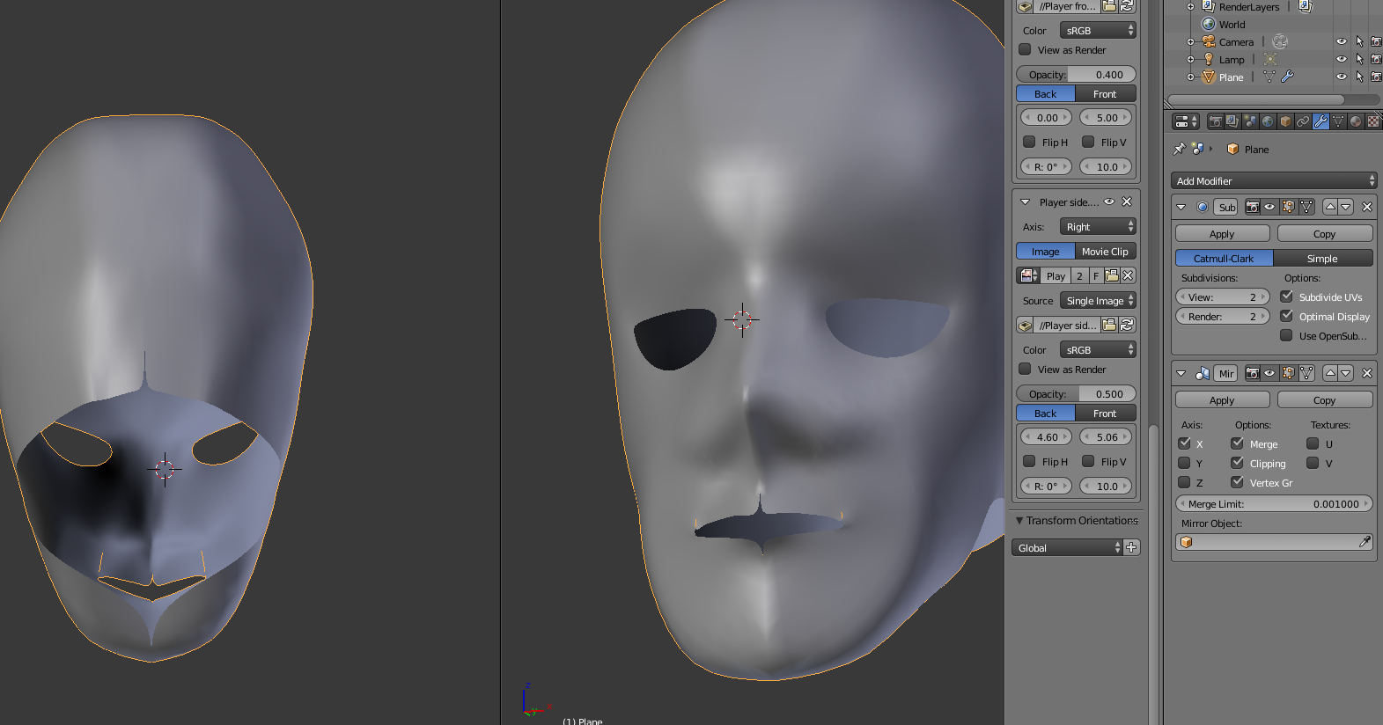Viewport: 1383px width, 725px height.
Task: Open the Material properties tab (sphere icon)
Action: tap(1356, 121)
